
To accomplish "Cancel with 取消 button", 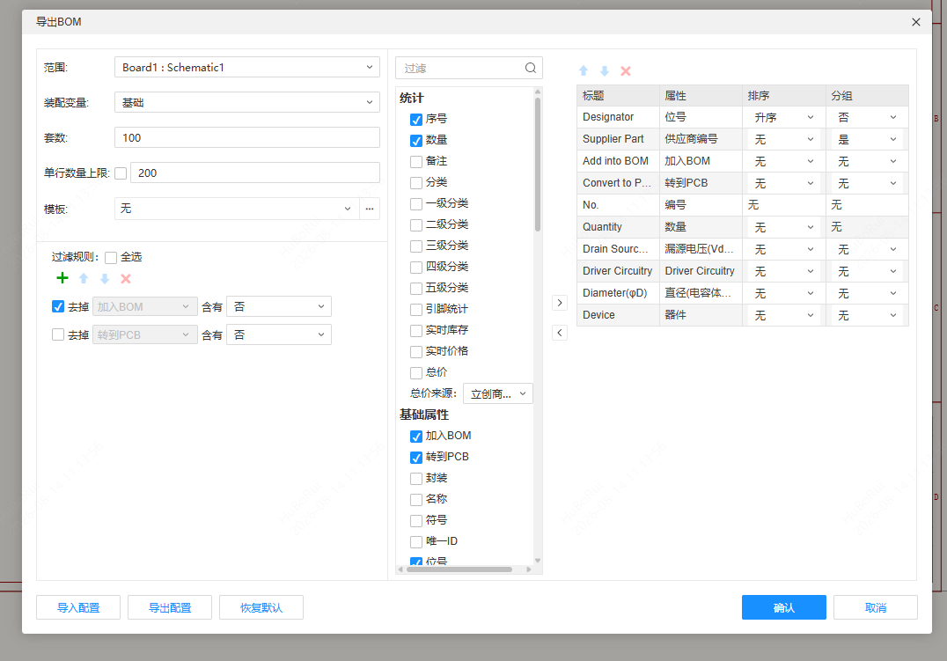I will (876, 607).
